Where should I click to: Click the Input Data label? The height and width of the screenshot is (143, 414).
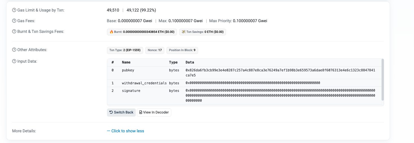point(27,61)
